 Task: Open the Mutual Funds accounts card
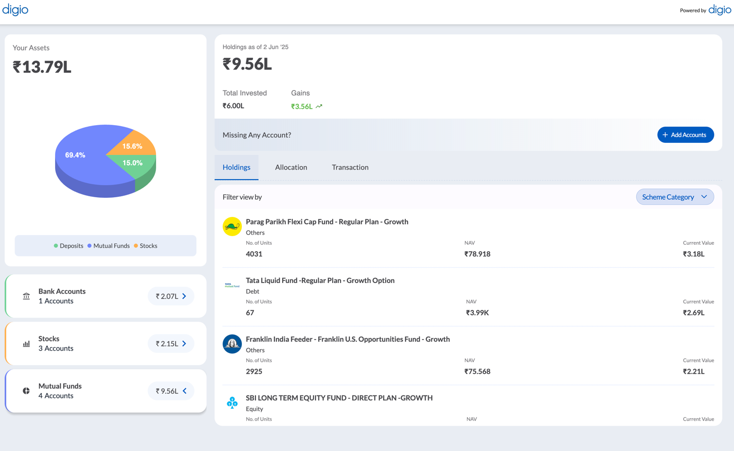pyautogui.click(x=106, y=391)
